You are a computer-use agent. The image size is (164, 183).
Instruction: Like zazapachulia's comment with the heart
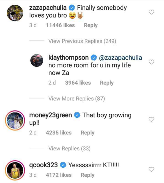pyautogui.click(x=151, y=12)
